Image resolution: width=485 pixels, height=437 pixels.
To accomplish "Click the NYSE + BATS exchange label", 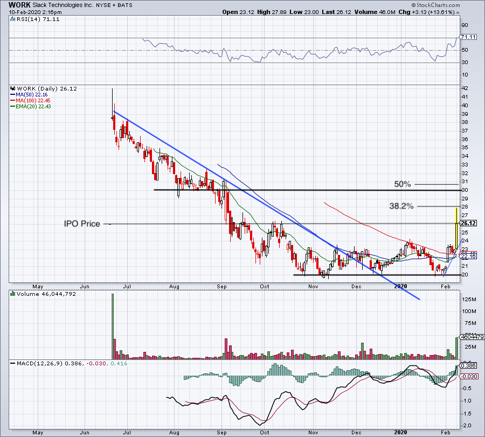I will click(x=114, y=5).
